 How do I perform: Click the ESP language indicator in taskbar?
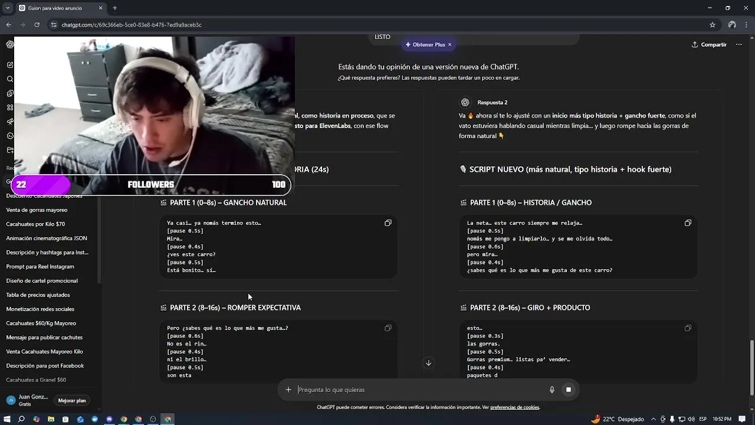pos(703,419)
